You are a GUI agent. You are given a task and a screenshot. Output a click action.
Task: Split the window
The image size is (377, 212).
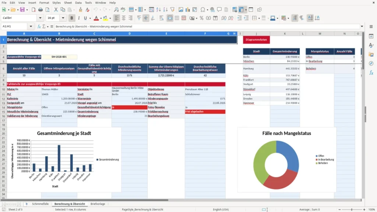[251, 10]
